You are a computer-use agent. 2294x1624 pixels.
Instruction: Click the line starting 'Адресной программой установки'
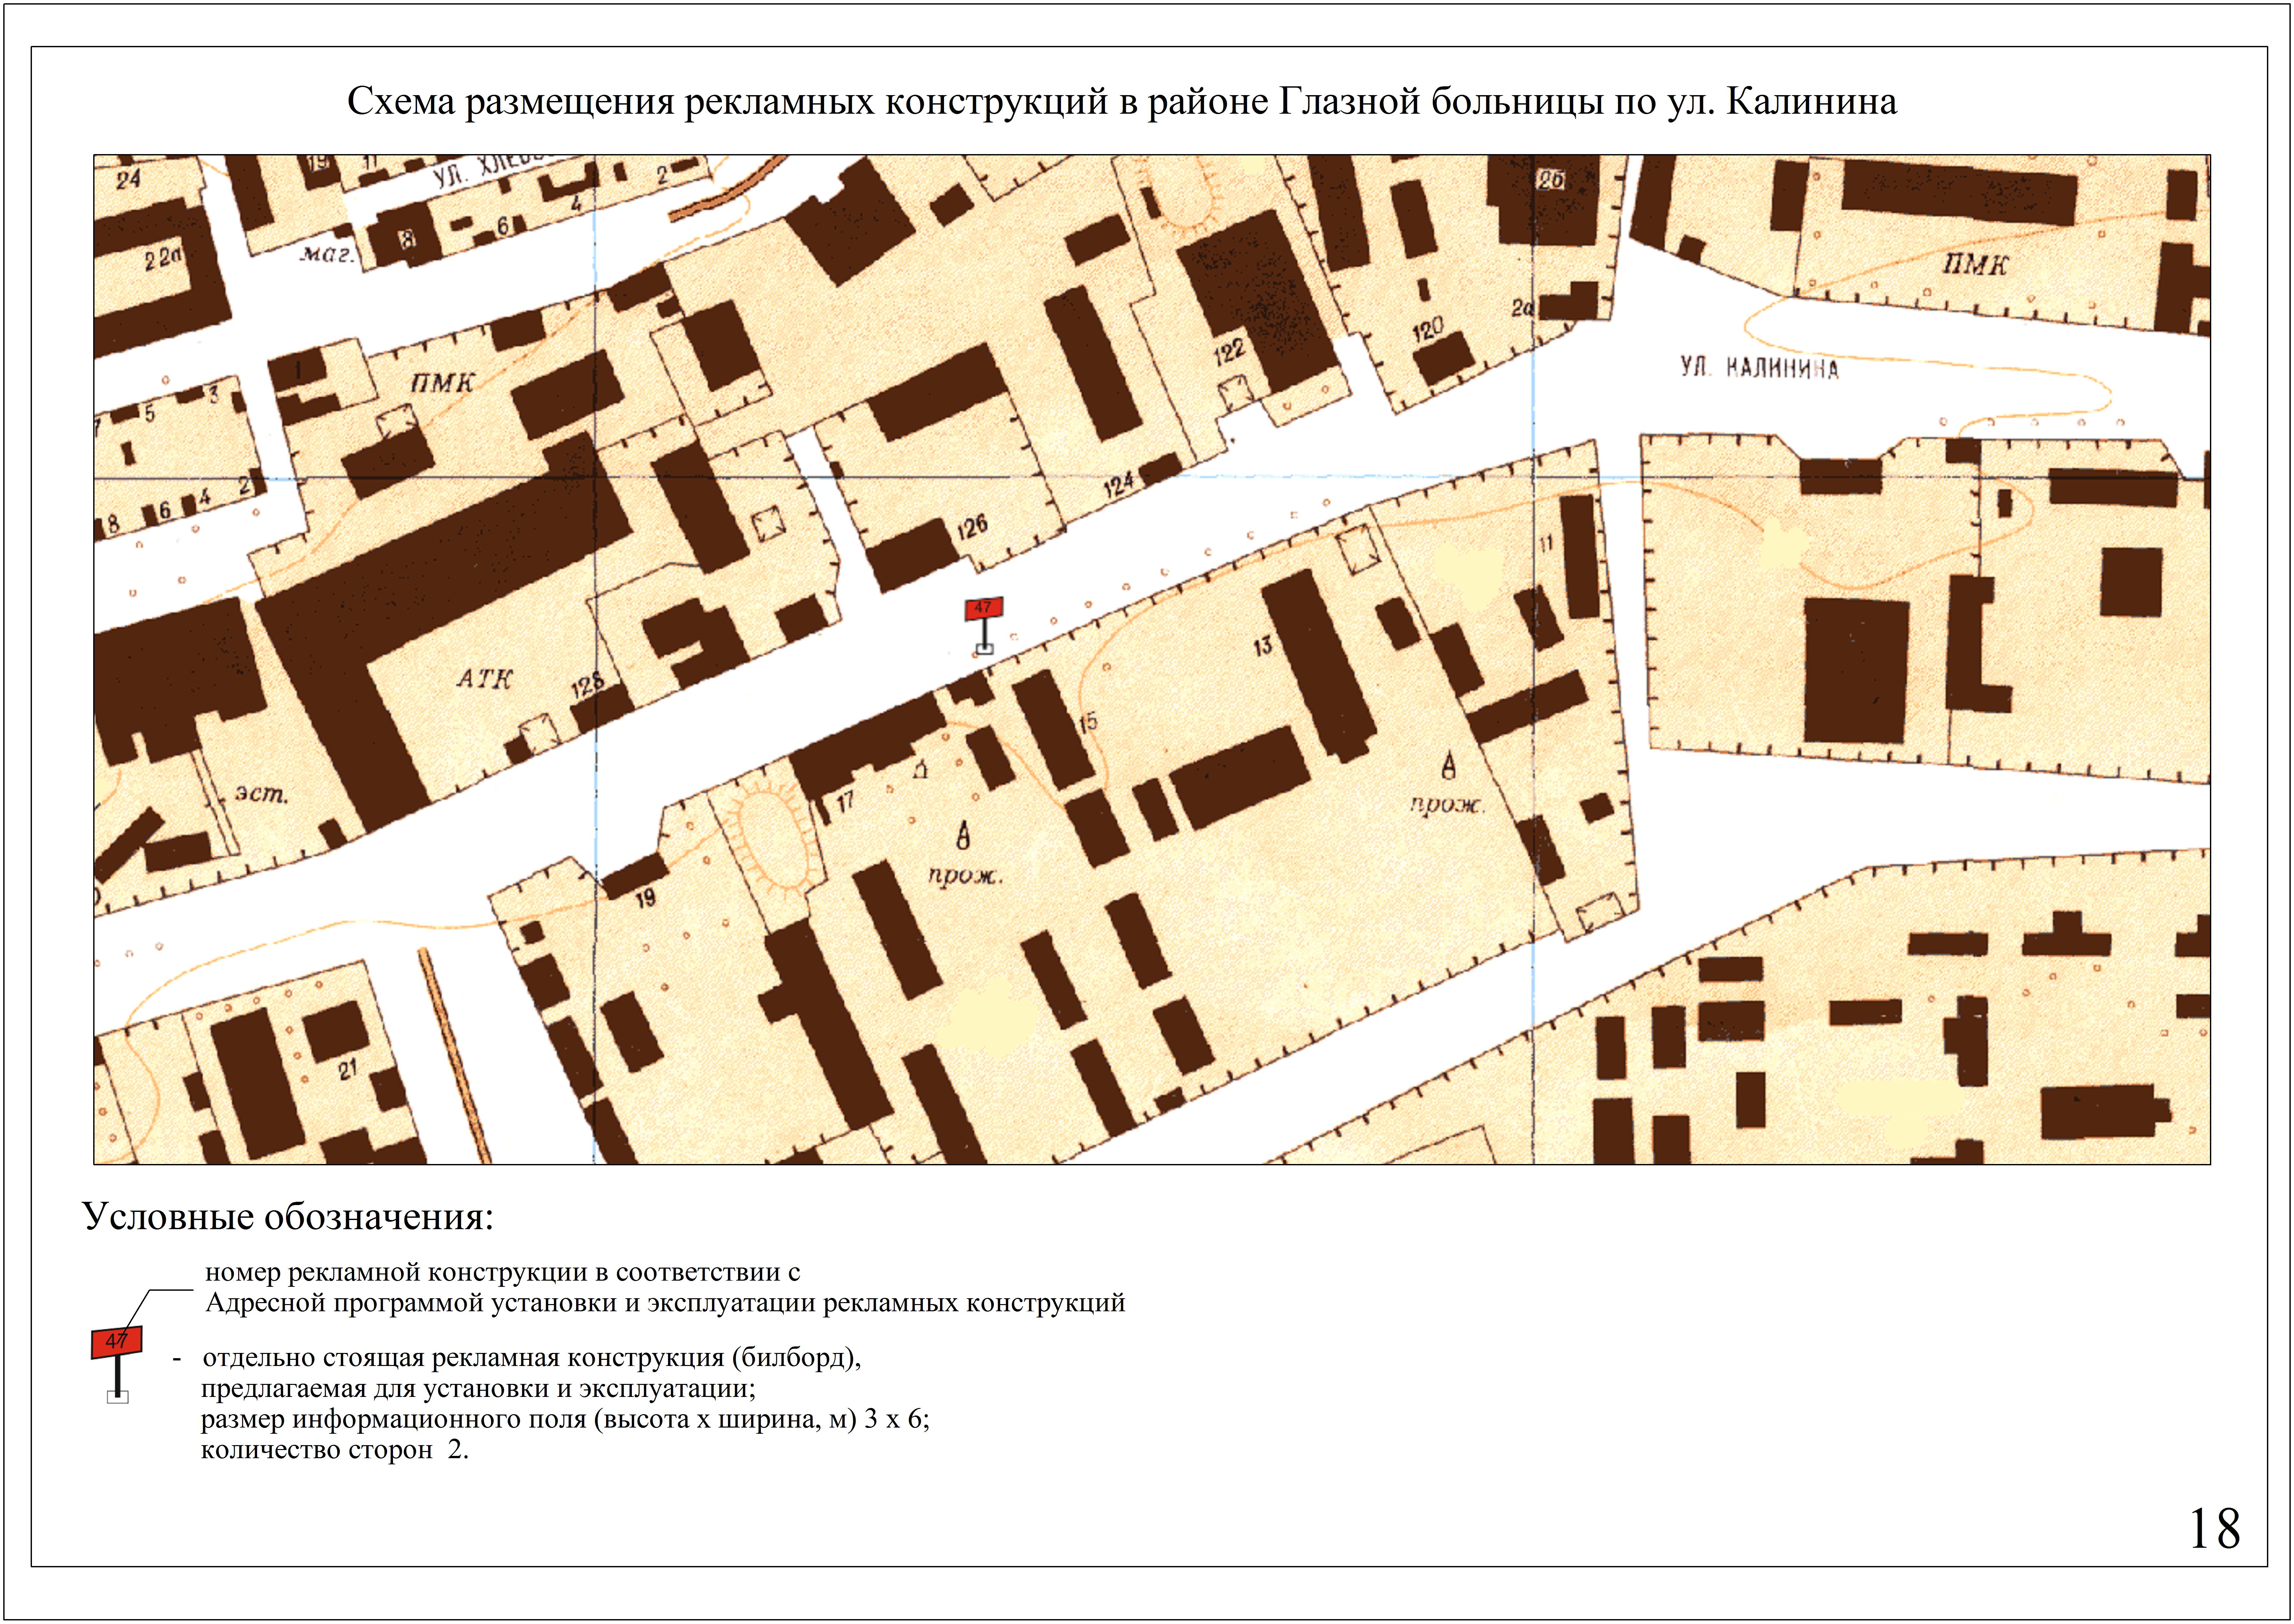coord(665,1303)
